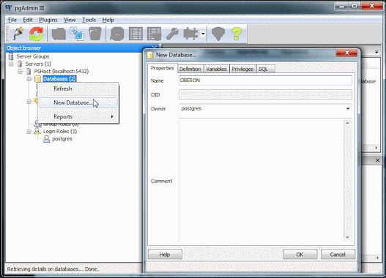Click the guru hint toolbar icon

pos(218,34)
